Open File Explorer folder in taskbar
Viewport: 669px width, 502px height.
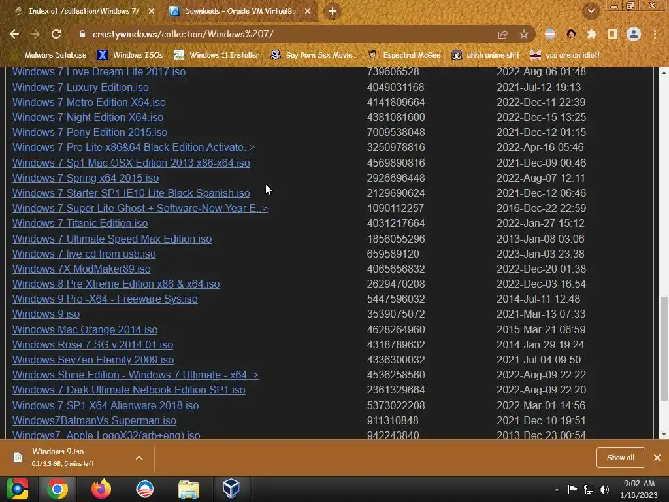[188, 489]
